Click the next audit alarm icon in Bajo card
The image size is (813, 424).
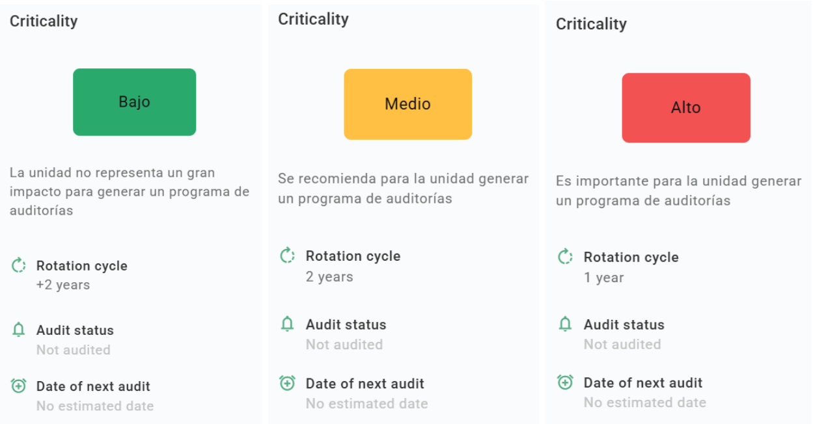tap(19, 386)
